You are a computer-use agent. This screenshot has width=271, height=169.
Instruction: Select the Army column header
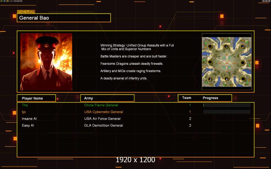pos(107,98)
